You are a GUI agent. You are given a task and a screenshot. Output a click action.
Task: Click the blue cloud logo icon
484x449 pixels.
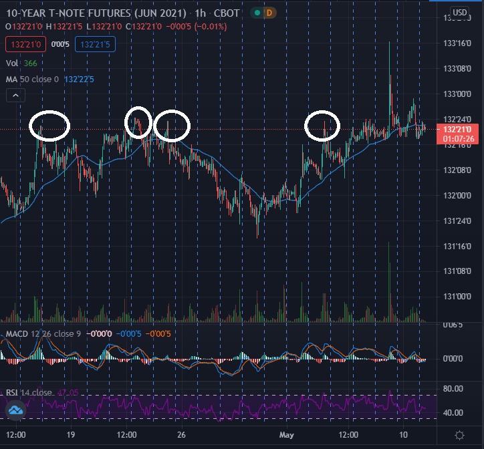point(16,410)
